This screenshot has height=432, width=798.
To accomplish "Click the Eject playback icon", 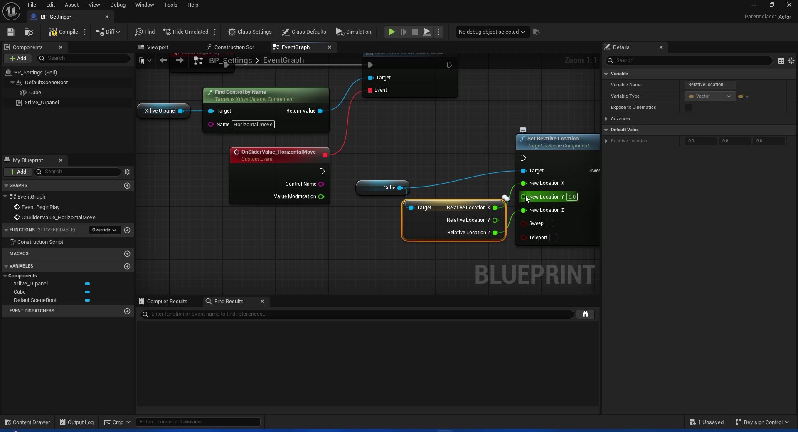I will [427, 32].
